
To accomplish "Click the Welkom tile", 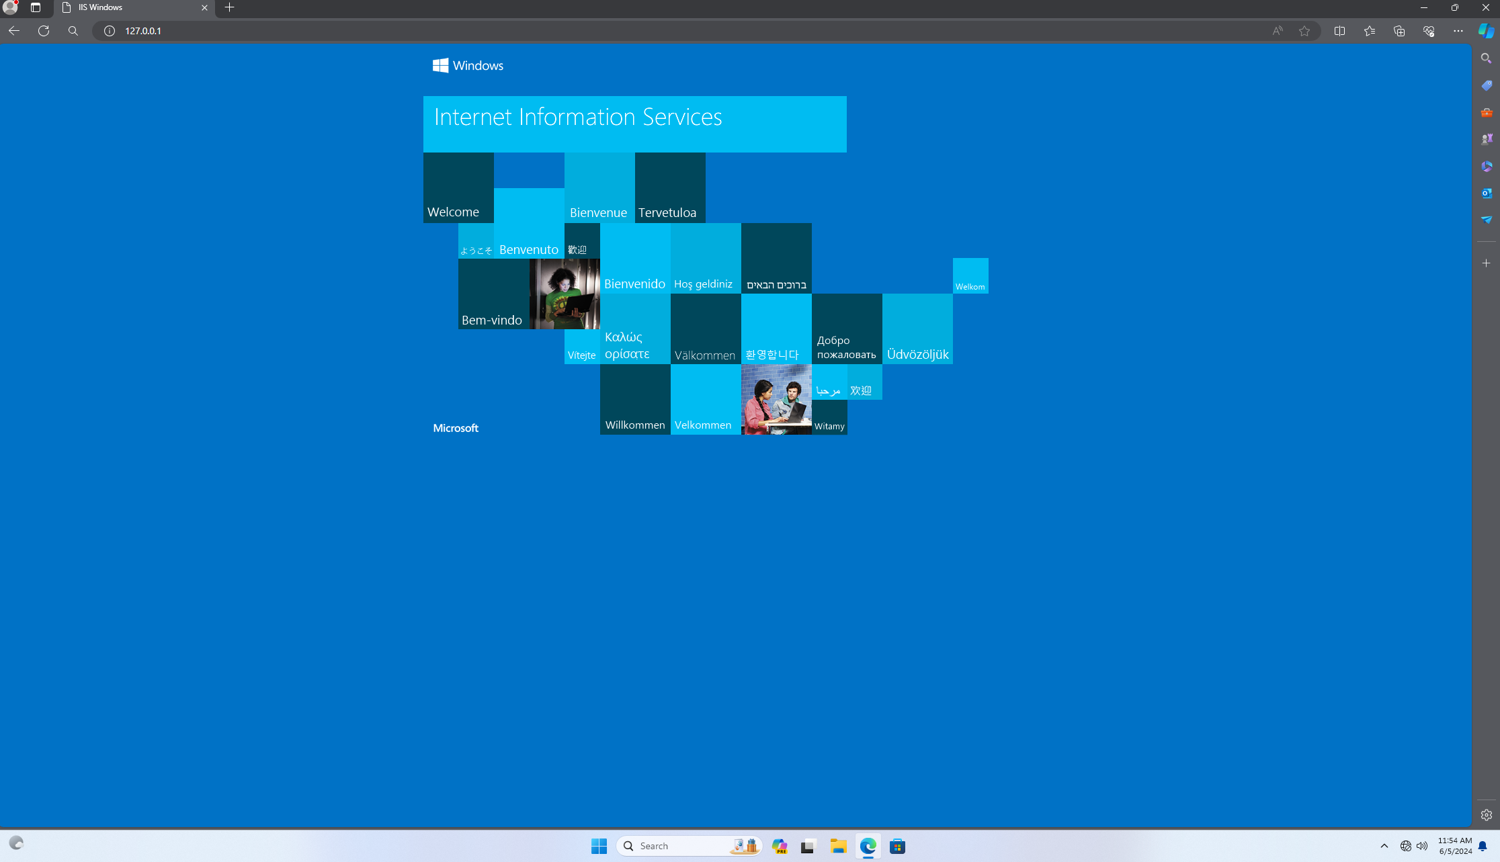I will [x=970, y=275].
